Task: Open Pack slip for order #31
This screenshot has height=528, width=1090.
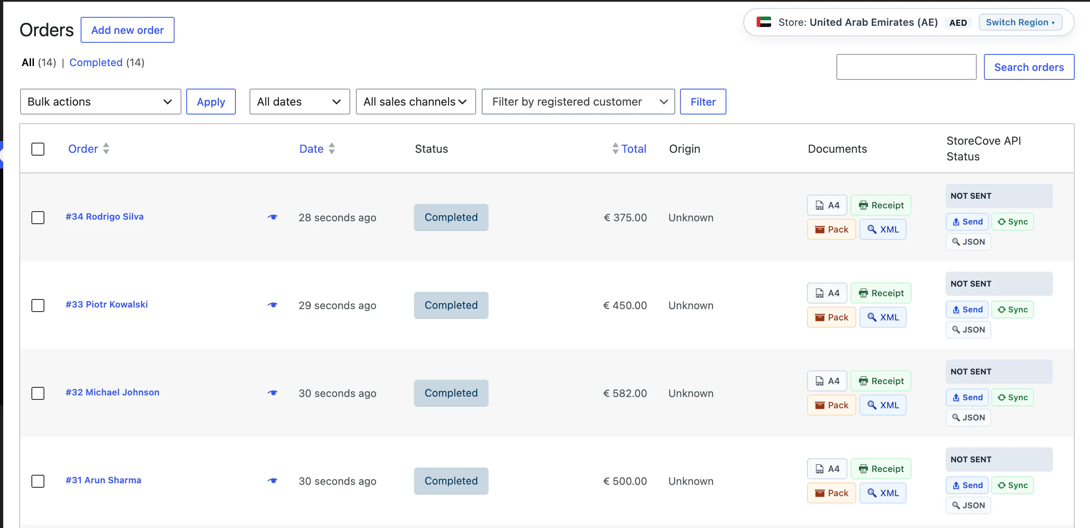Action: tap(831, 493)
